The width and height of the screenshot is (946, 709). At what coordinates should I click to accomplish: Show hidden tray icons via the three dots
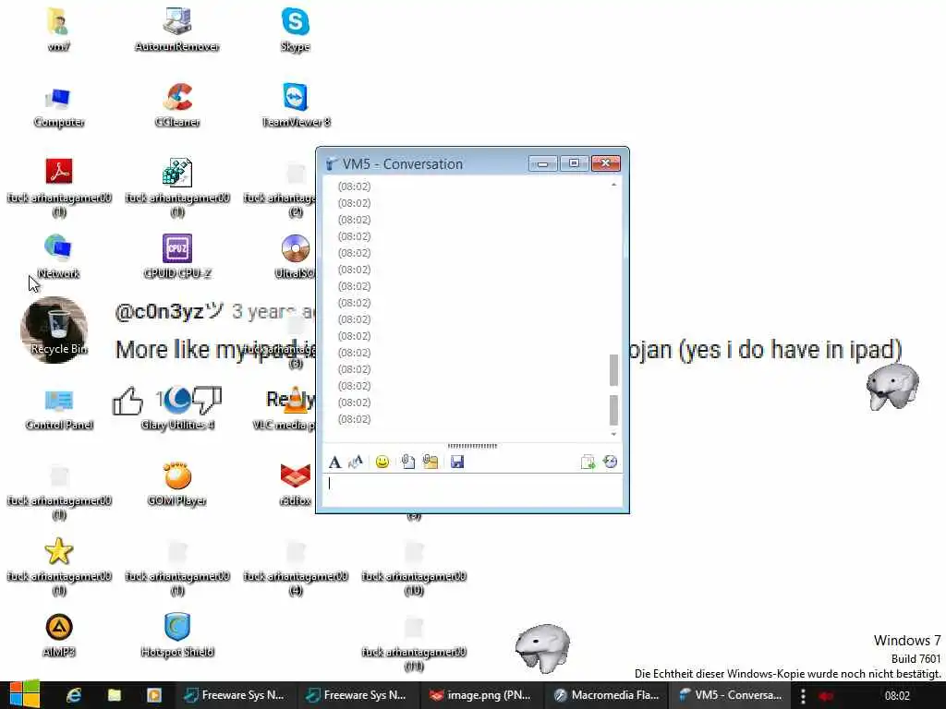click(x=803, y=696)
